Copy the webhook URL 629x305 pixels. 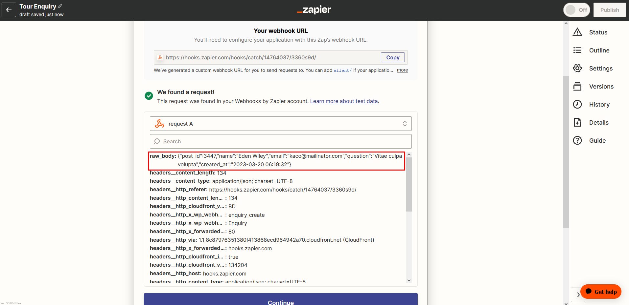[393, 57]
